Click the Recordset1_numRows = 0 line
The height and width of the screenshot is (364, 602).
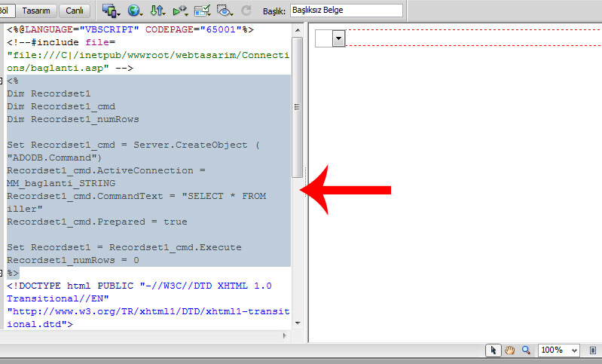[x=73, y=260]
